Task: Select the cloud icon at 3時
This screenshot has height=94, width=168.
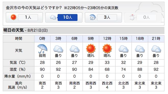Action: [x=58, y=49]
